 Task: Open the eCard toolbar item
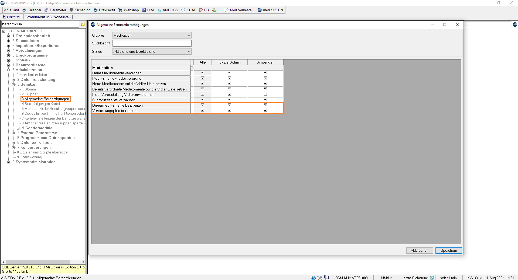[12, 10]
